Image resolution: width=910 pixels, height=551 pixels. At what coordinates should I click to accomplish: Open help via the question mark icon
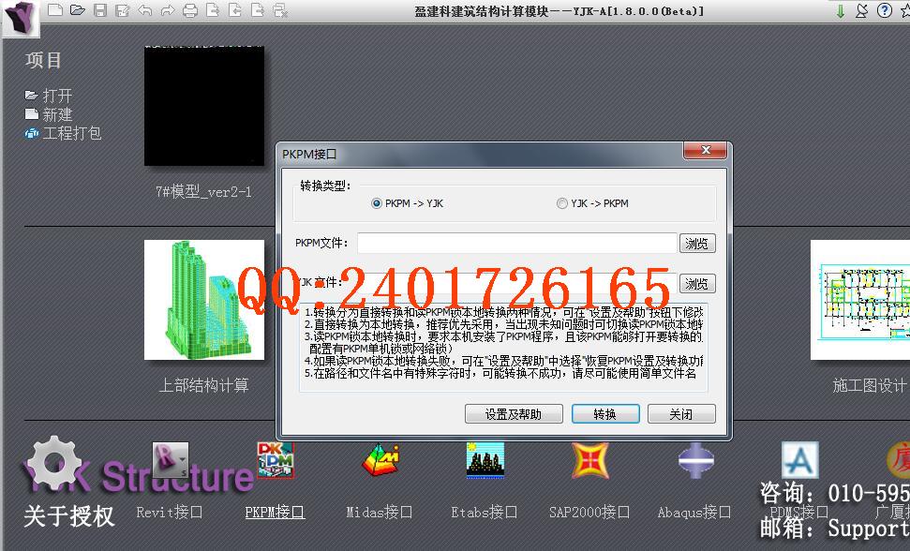click(885, 10)
